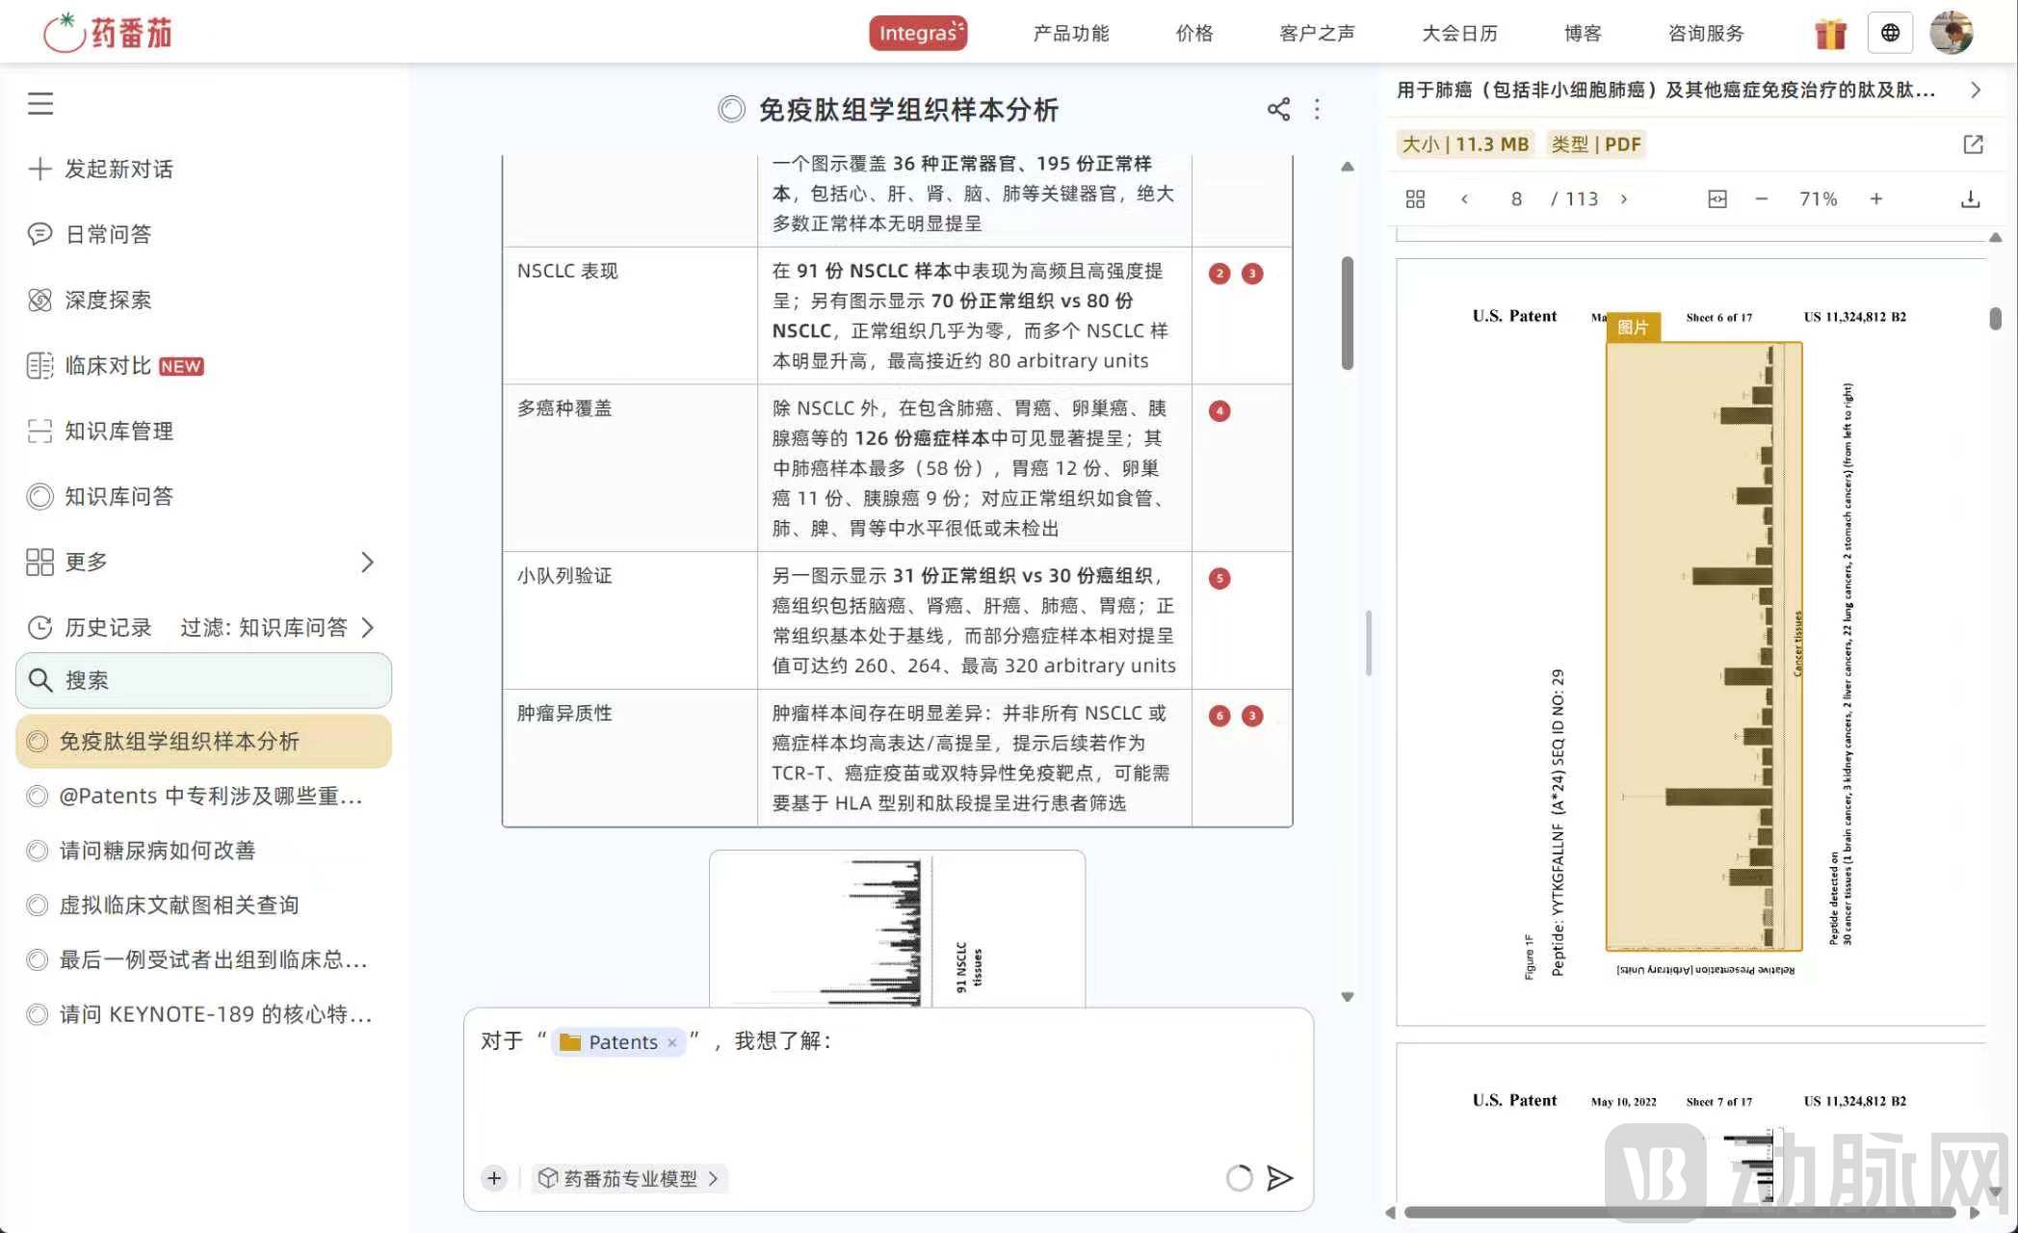This screenshot has width=2018, height=1233.
Task: Open 临床对比 in the sidebar
Action: coord(116,365)
